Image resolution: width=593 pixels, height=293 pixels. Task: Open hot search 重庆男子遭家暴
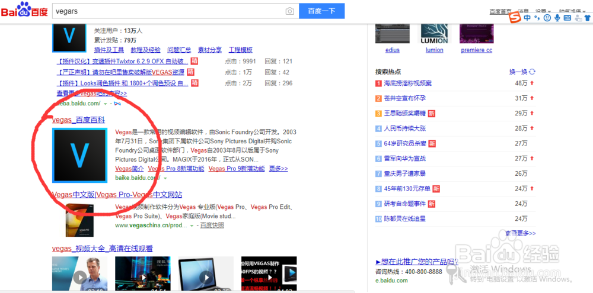(x=404, y=173)
